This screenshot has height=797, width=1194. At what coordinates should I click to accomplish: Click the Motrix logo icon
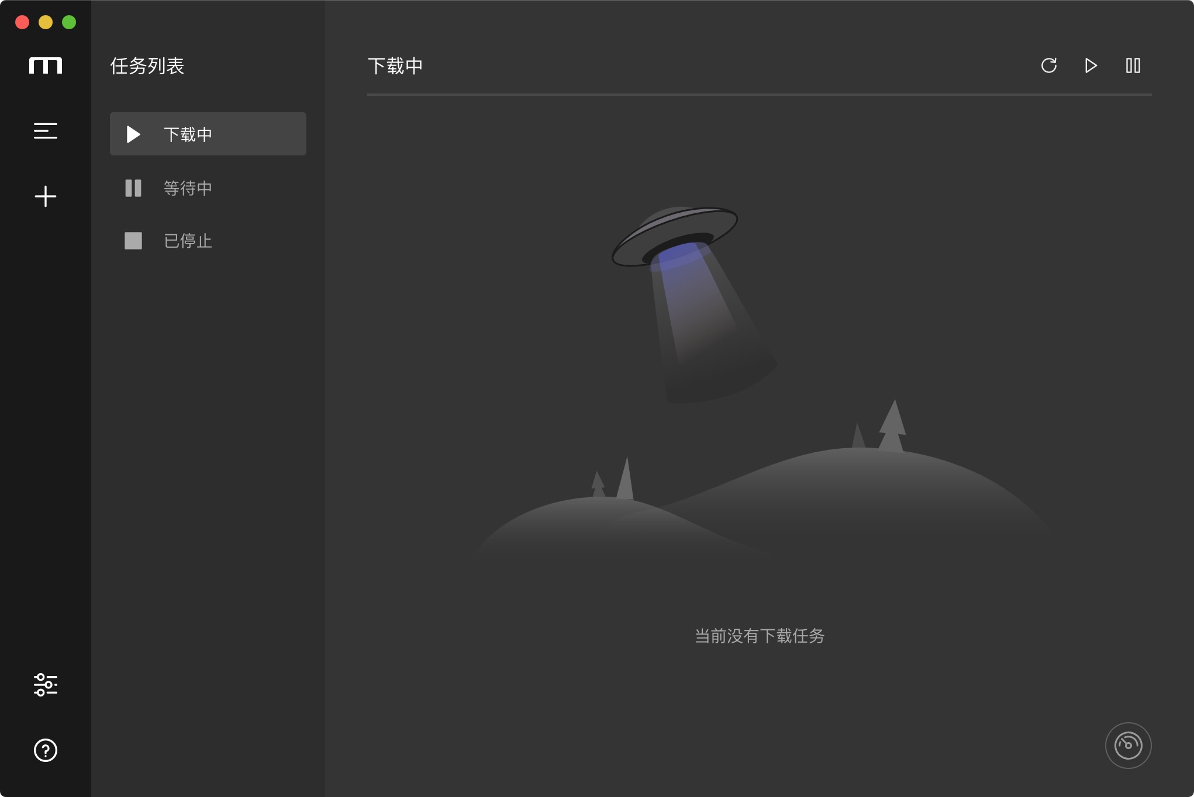pyautogui.click(x=46, y=65)
